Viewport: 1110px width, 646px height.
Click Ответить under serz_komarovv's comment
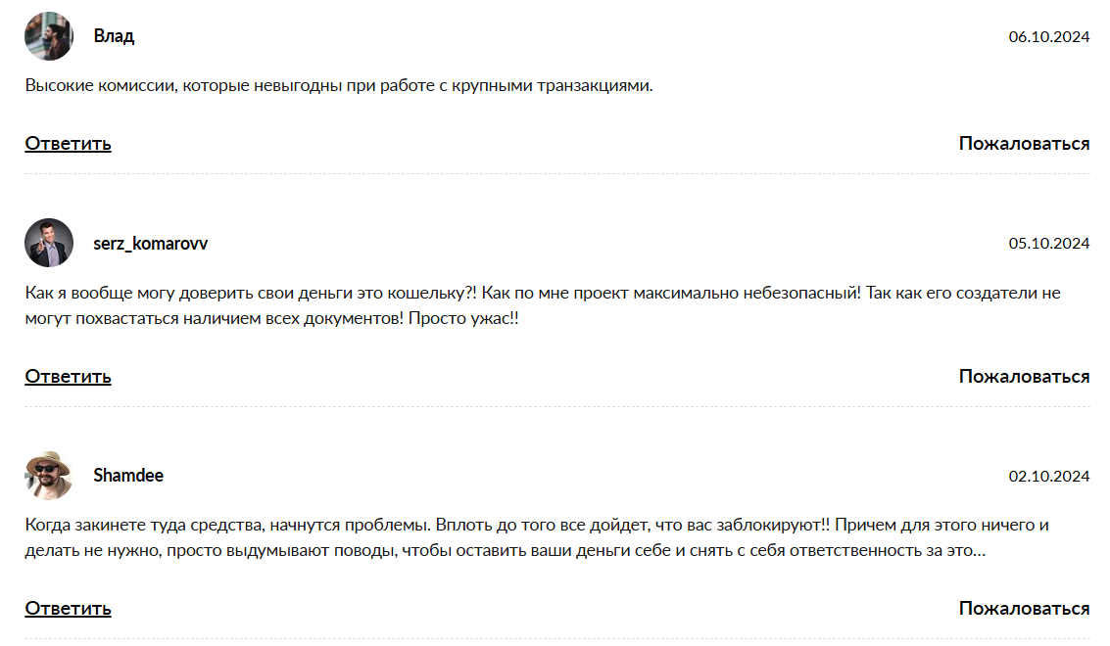pos(68,377)
